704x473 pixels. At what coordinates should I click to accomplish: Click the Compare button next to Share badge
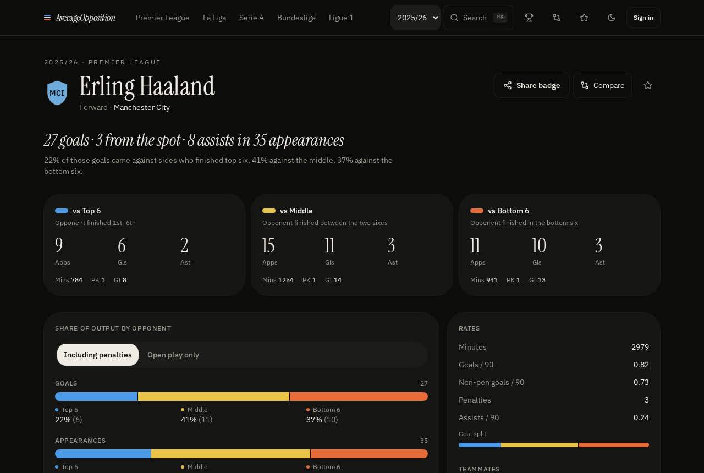pos(603,85)
